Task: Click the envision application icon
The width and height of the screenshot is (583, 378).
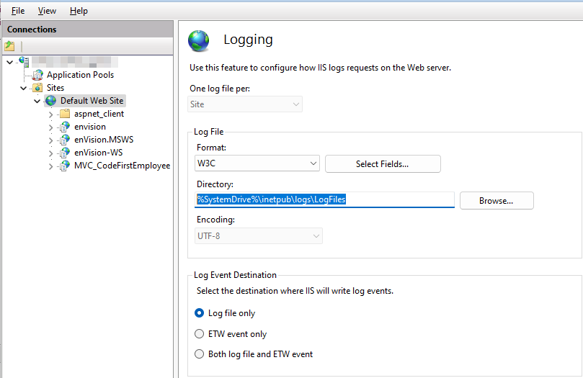Action: click(x=65, y=127)
